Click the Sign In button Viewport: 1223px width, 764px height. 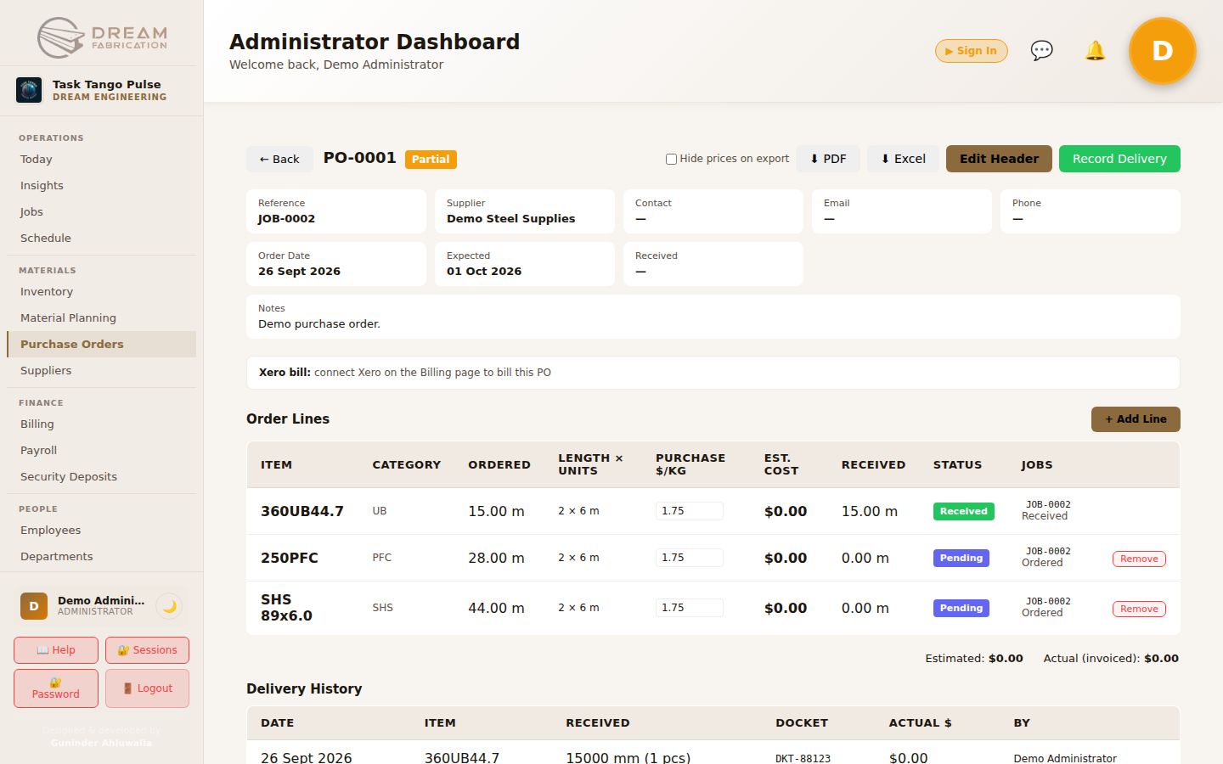972,51
